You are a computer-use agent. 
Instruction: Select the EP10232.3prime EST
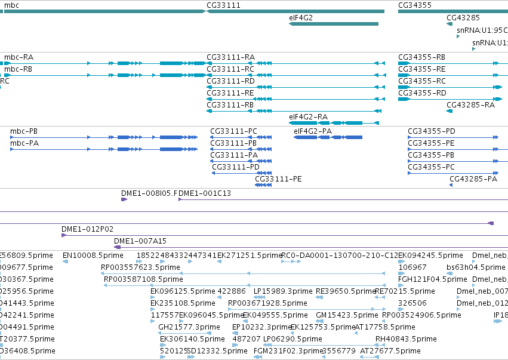[235, 333]
